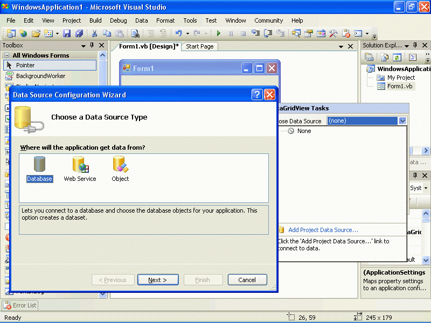Click the Save floppy disk icon

[x=67, y=33]
